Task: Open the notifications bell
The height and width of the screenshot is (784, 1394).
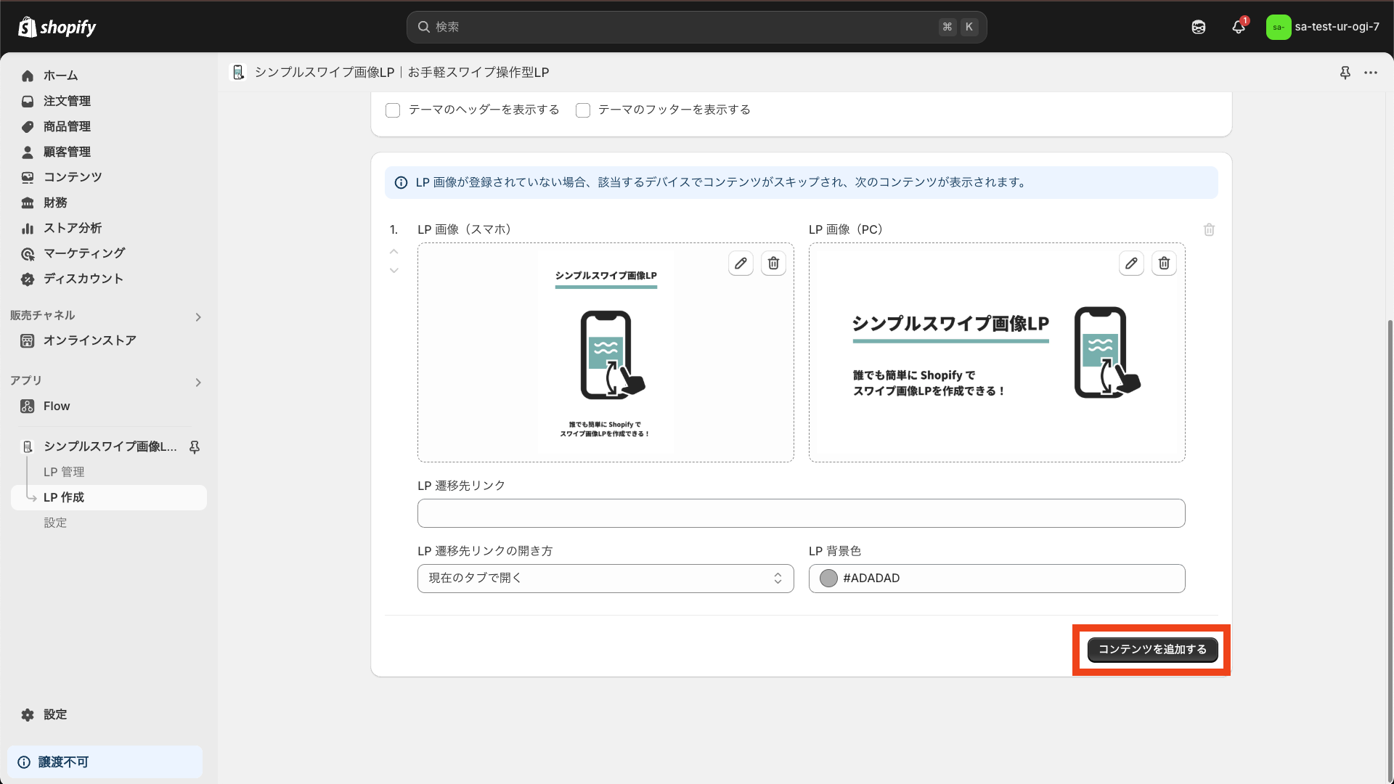Action: tap(1239, 27)
